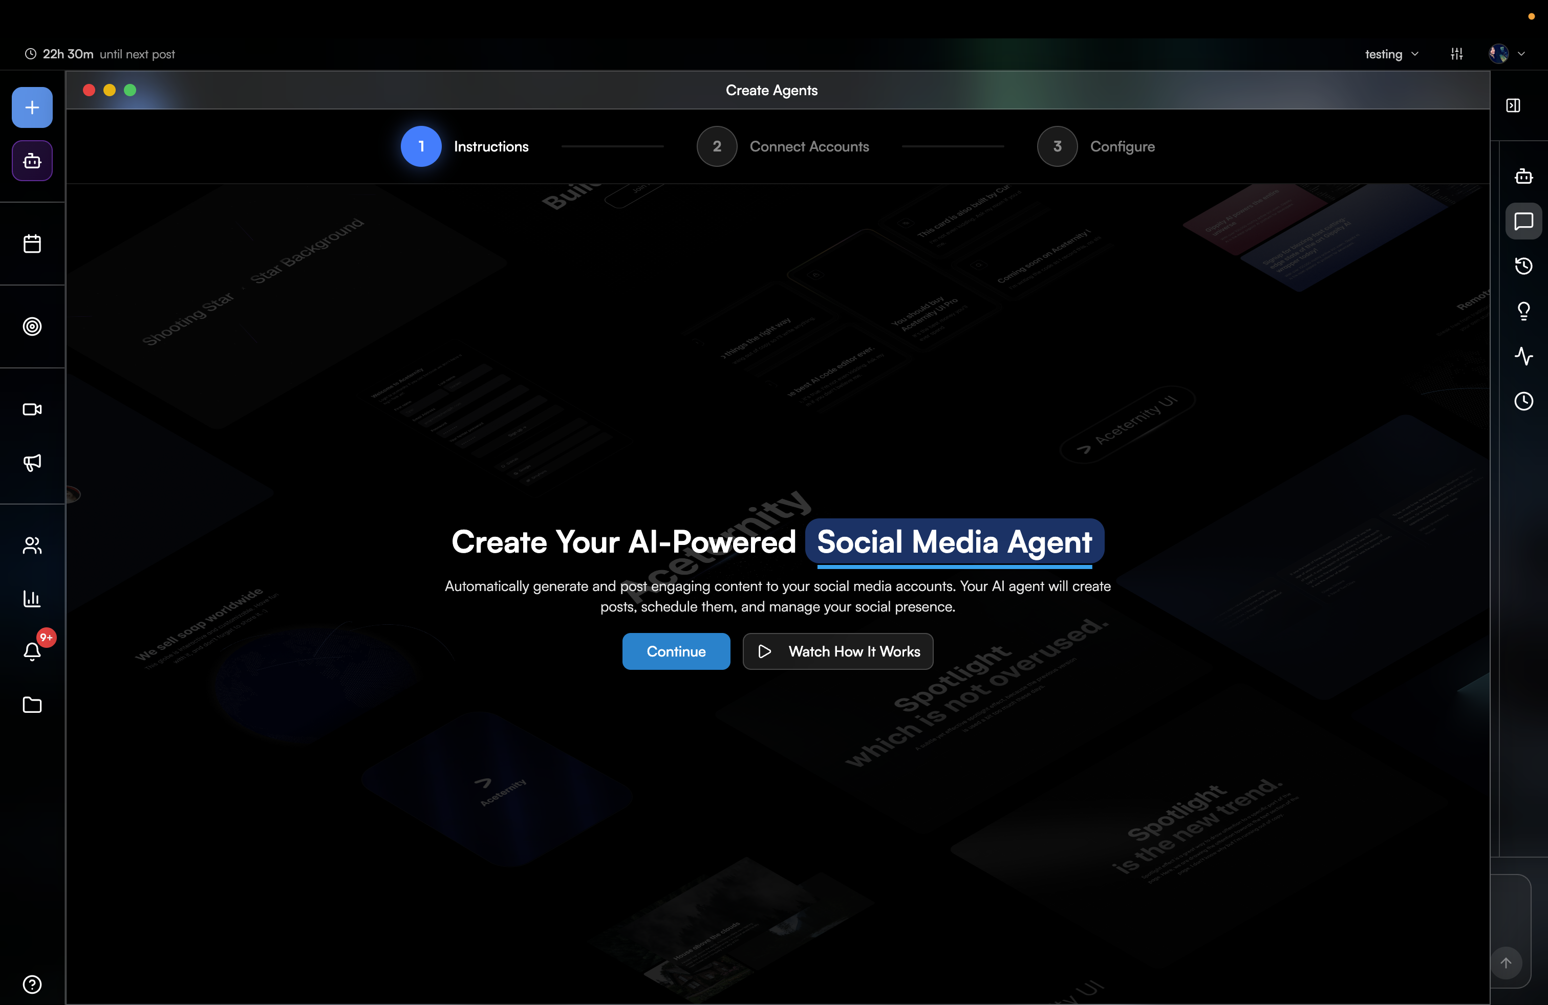Open notifications bell with 9+ badge
Viewport: 1548px width, 1005px height.
click(x=32, y=651)
